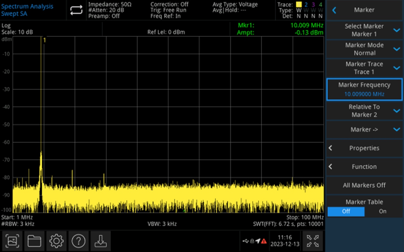Open the Marker Mode dropdown
404x252 pixels.
coord(364,49)
